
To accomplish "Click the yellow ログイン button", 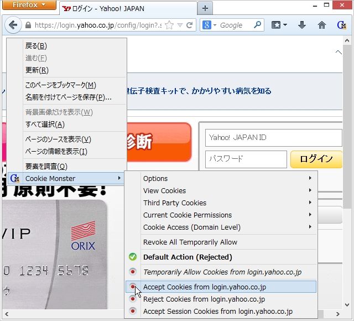I will pos(316,159).
